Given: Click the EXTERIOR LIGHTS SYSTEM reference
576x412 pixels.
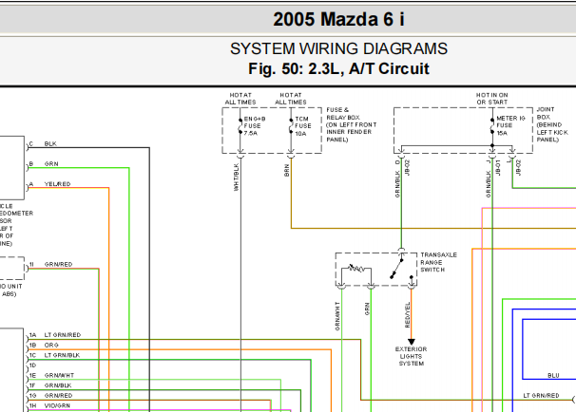Looking at the screenshot, I should 411,356.
